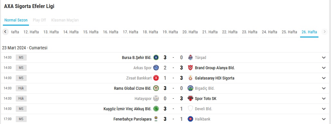Switch to the Play Off tab

coord(39,20)
